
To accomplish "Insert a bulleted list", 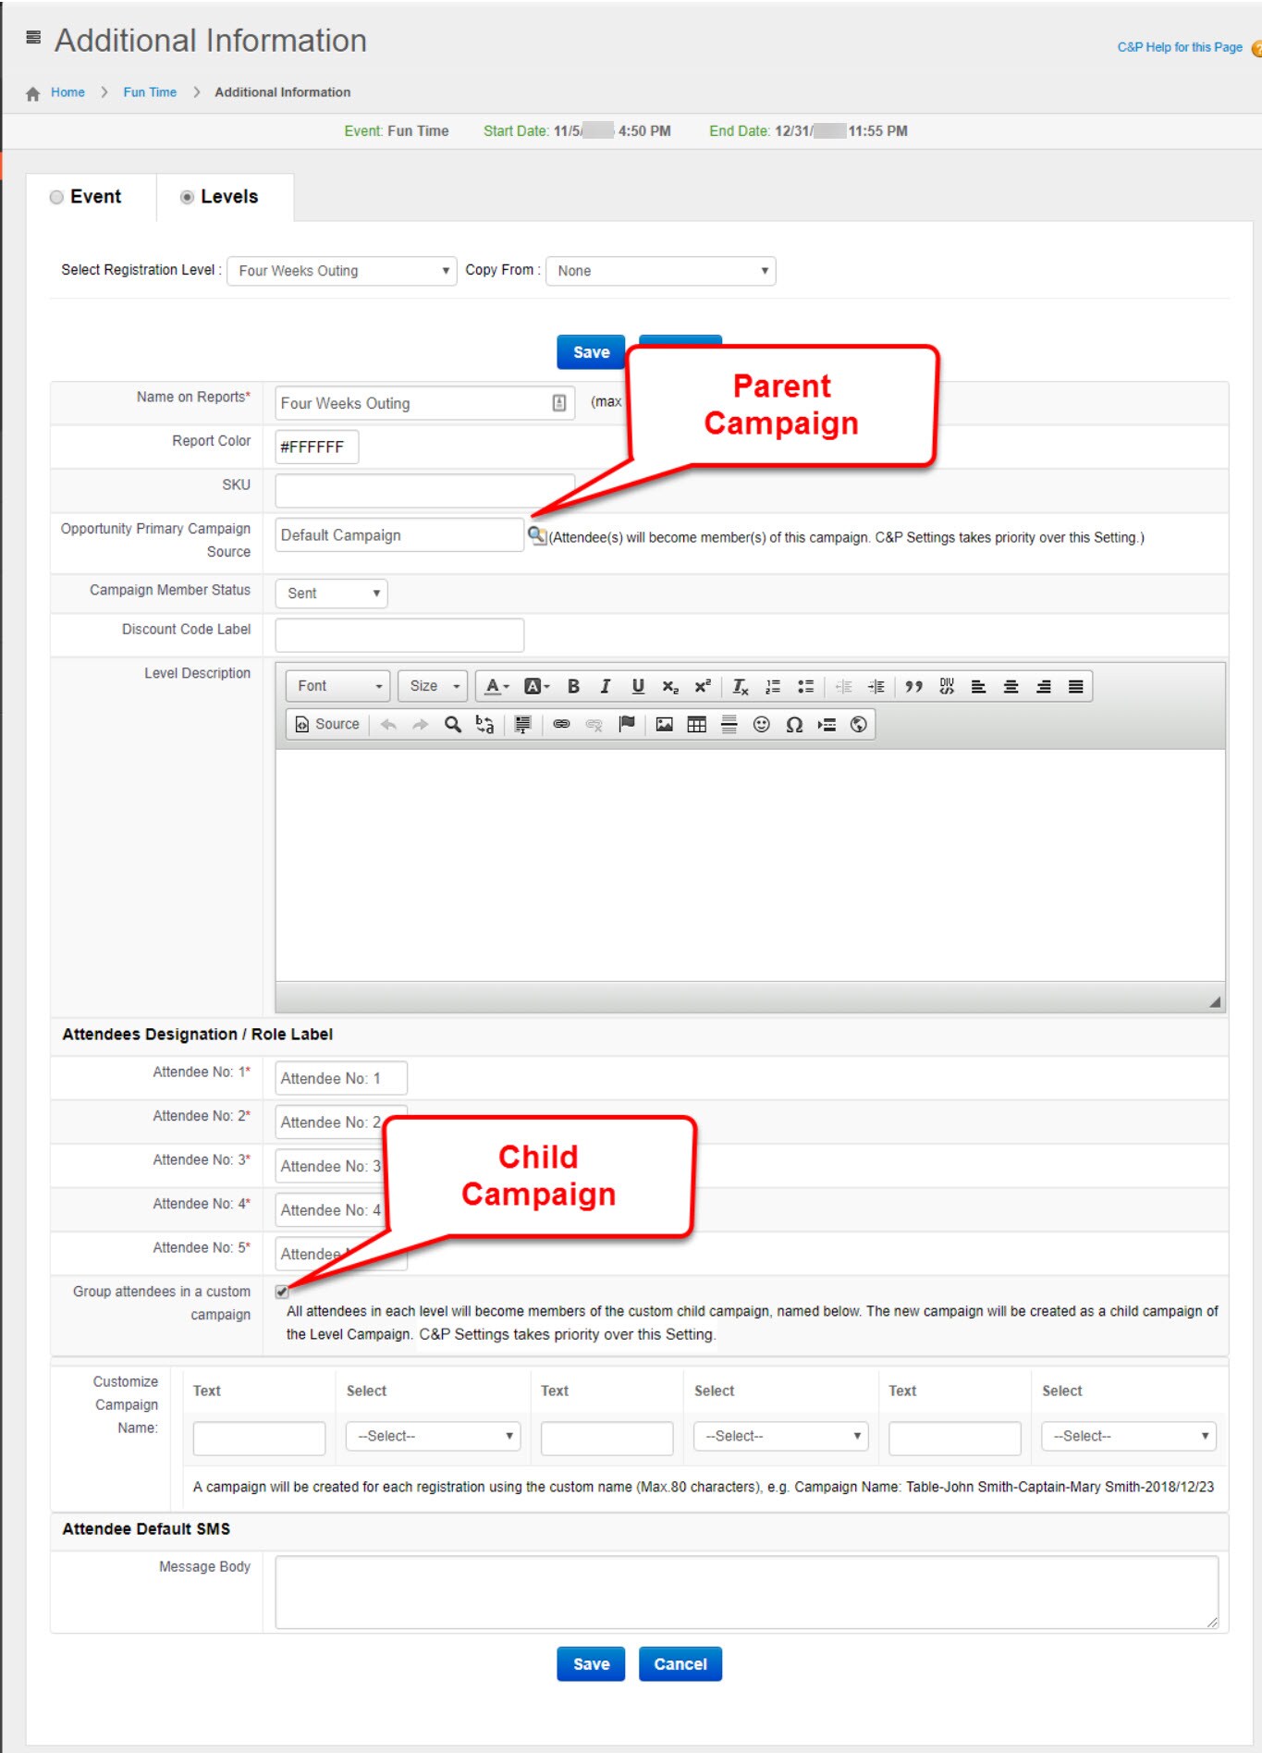I will (x=805, y=686).
